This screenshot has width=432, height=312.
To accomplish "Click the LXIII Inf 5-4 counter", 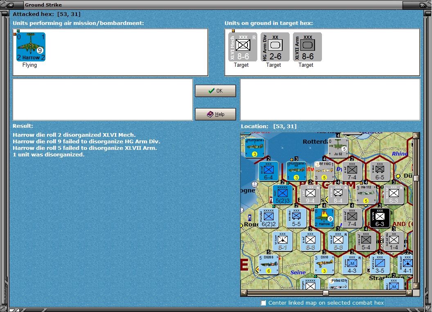I will tap(366, 241).
